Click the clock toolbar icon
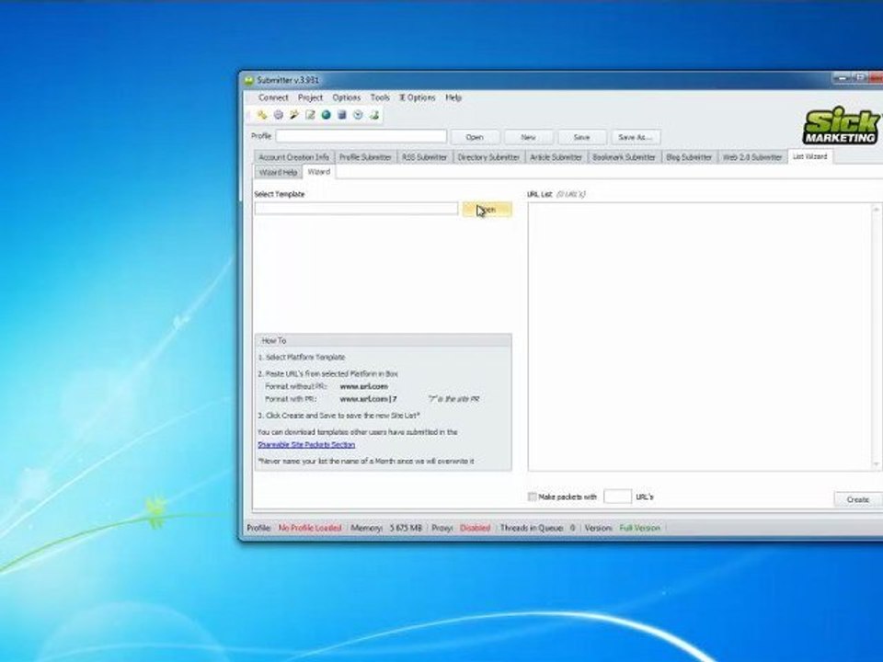 point(358,115)
